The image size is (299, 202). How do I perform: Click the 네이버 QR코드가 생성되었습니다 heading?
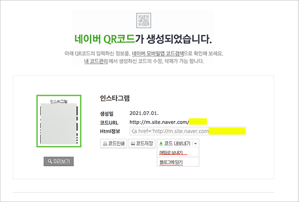[143, 39]
